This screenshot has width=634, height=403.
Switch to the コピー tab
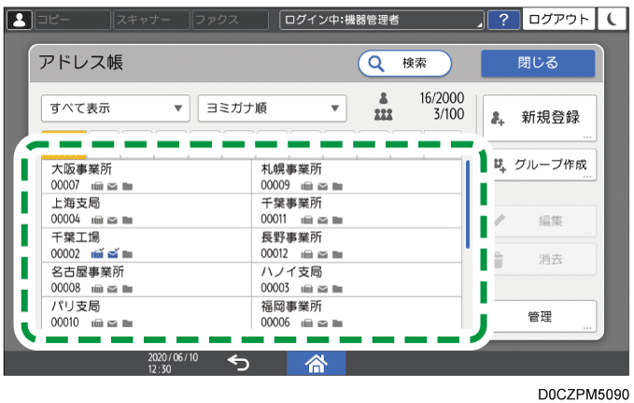tap(73, 20)
